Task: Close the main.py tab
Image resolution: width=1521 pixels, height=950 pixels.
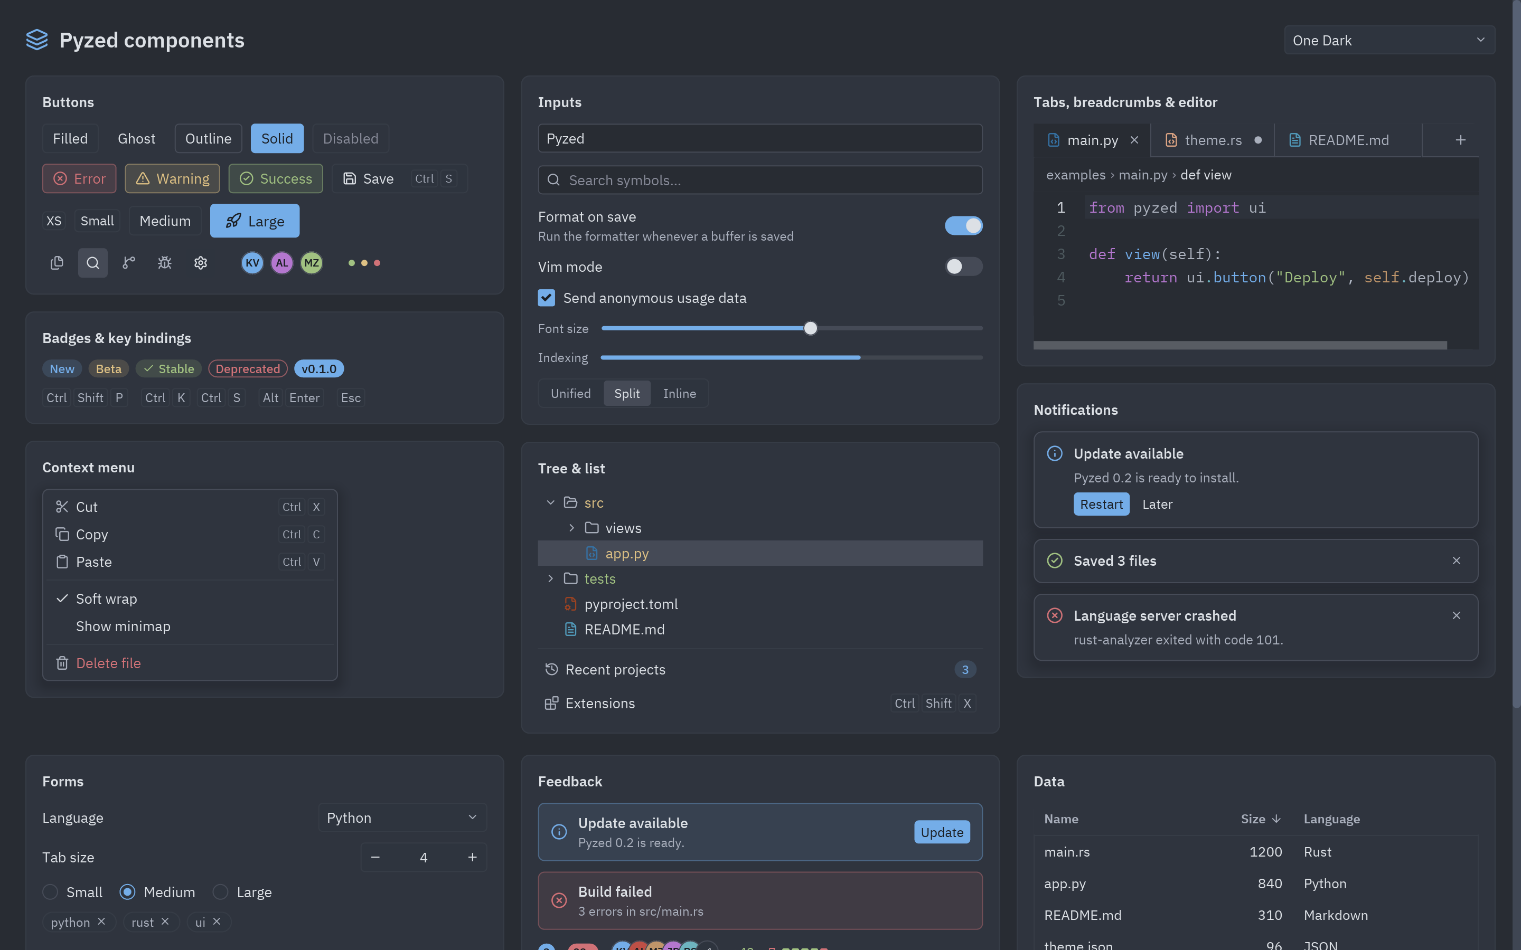Action: 1134,140
